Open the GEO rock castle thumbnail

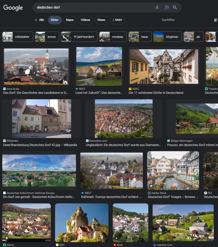[x=81, y=223]
